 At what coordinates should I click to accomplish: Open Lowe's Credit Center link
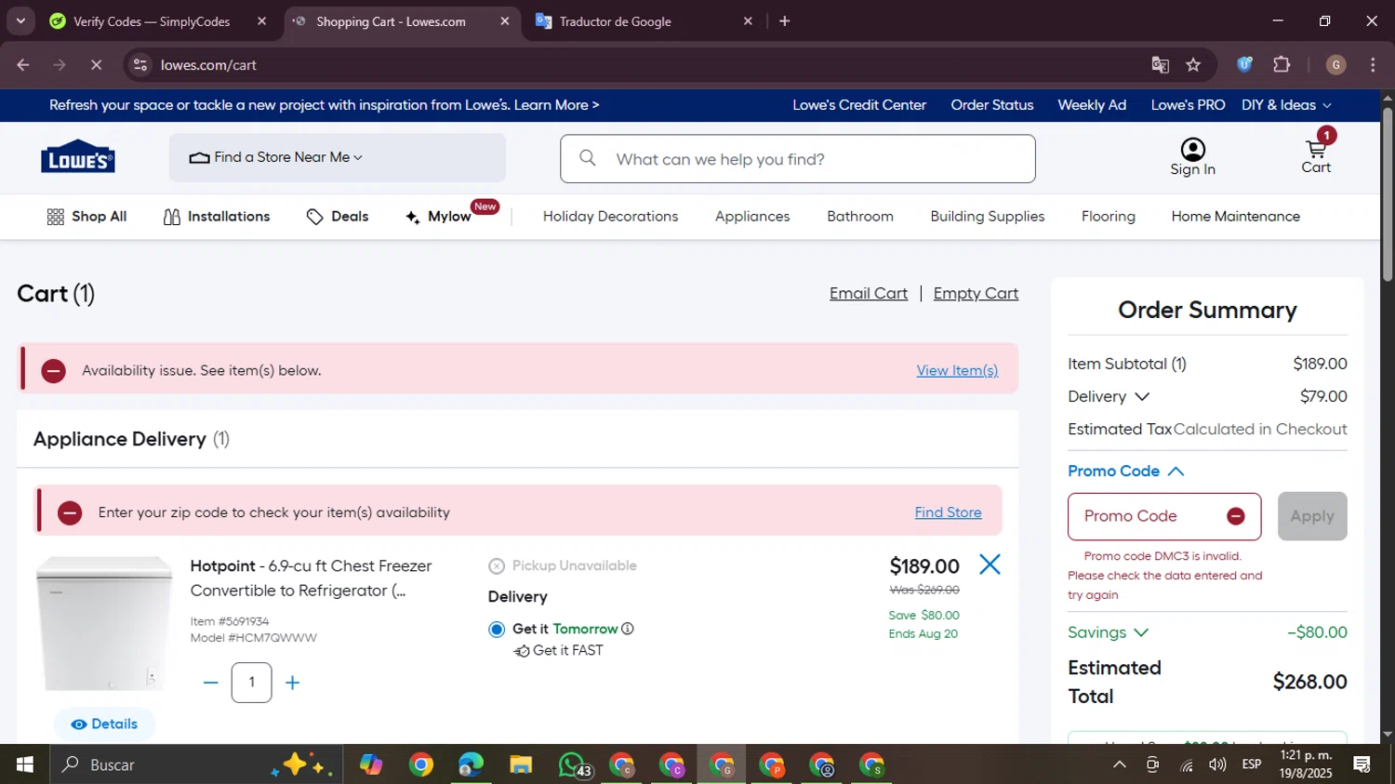pyautogui.click(x=859, y=105)
